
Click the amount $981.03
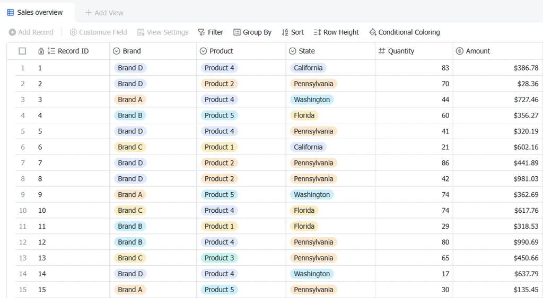pos(526,179)
